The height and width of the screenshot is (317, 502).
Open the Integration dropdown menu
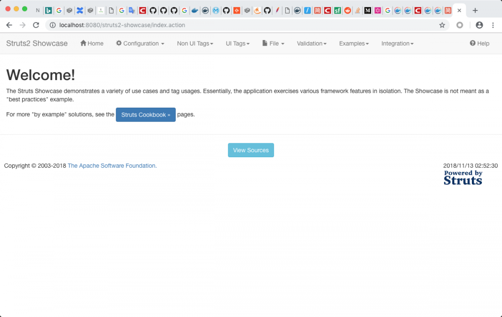tap(397, 44)
